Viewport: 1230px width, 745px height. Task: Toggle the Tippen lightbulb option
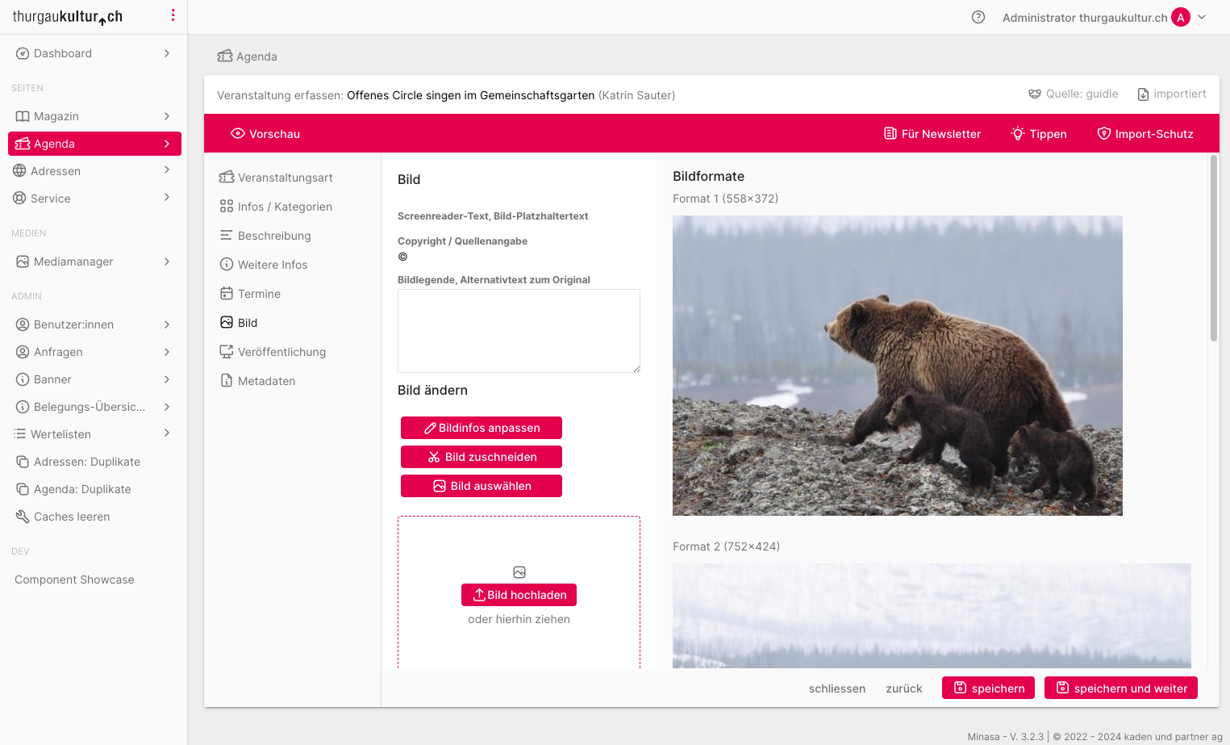(1039, 134)
